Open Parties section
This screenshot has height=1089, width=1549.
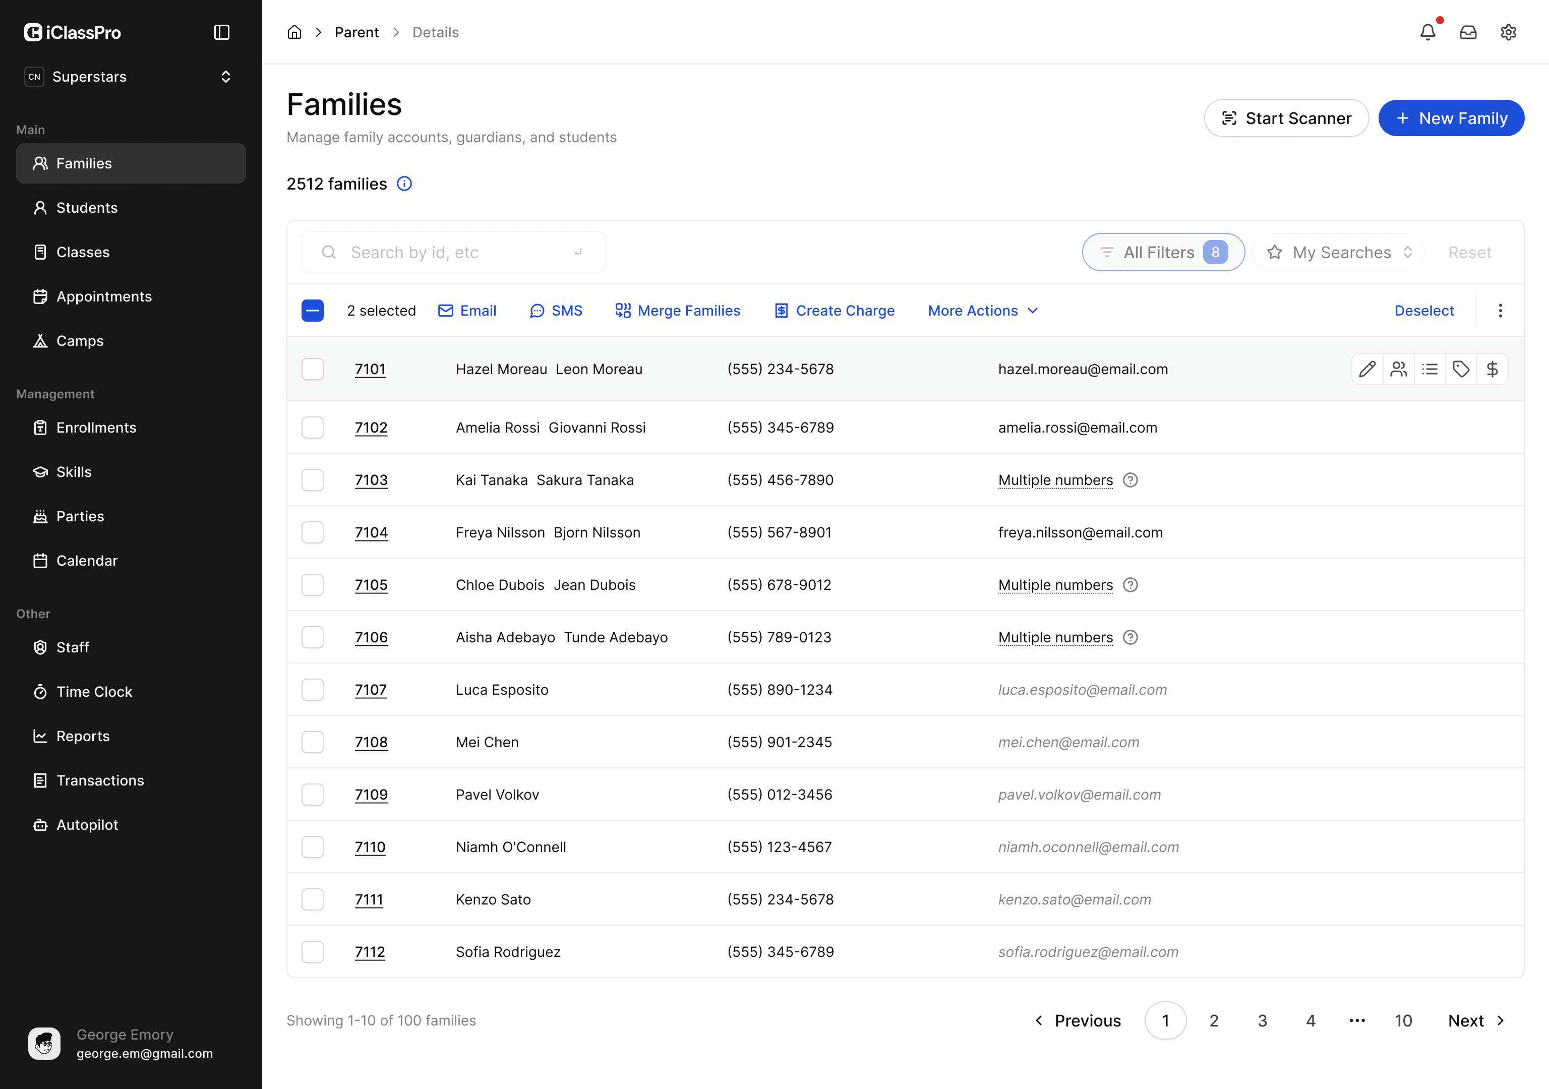tap(131, 517)
